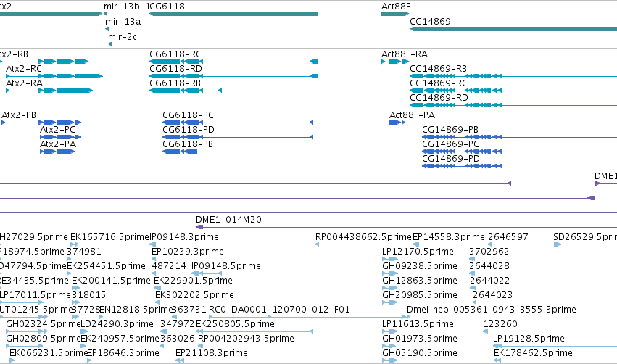Click the LP11613.5prime label
Viewport: 617px width, 364px height.
tap(418, 325)
